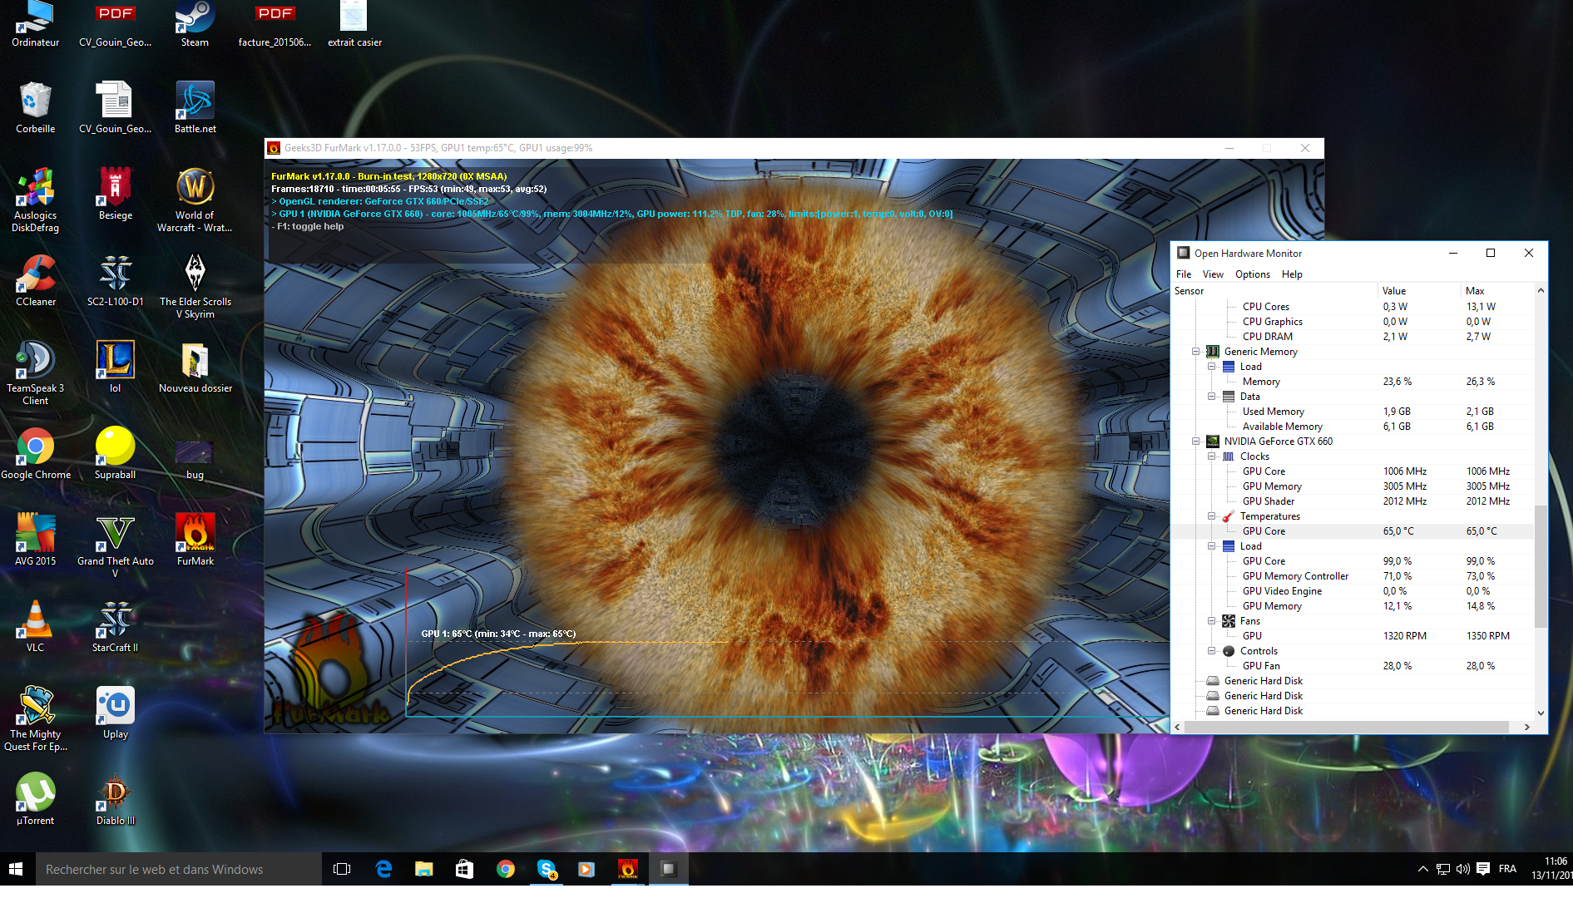Select The Mighty Quest For Epic Loot icon
Screen dimensions: 1573x898
click(x=36, y=718)
